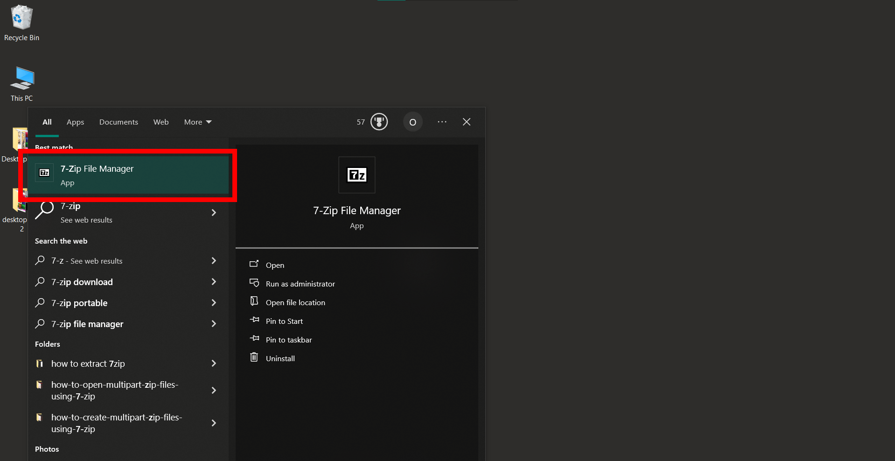The width and height of the screenshot is (895, 461).
Task: Switch to the Apps search tab
Action: tap(75, 122)
